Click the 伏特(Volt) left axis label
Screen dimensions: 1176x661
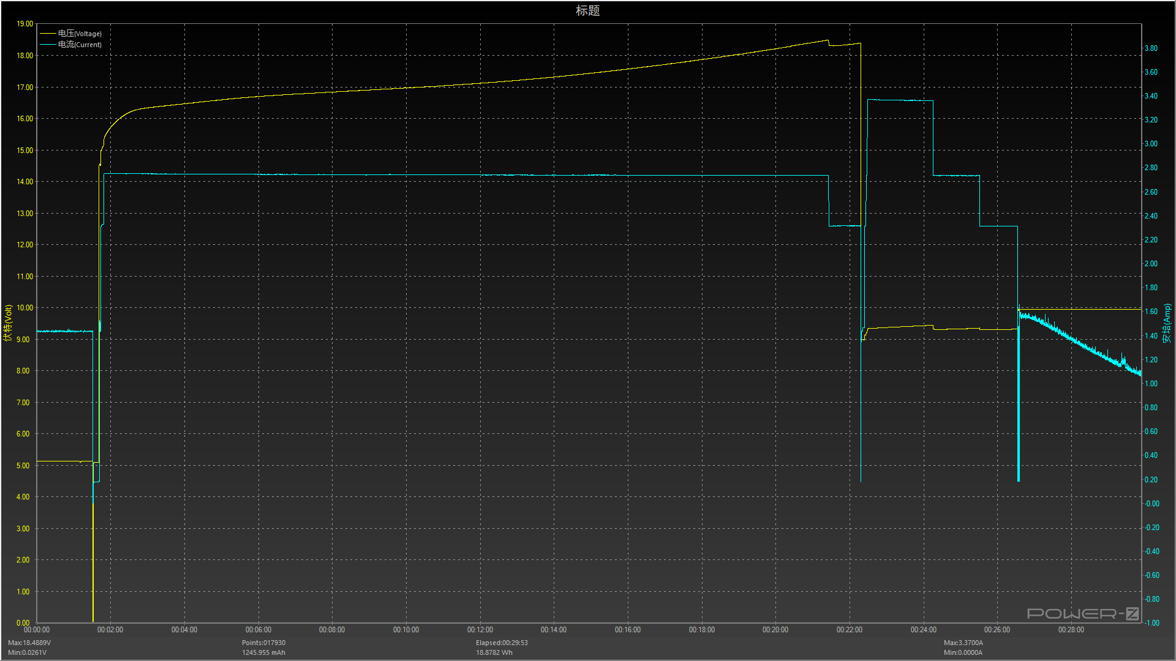pyautogui.click(x=8, y=323)
